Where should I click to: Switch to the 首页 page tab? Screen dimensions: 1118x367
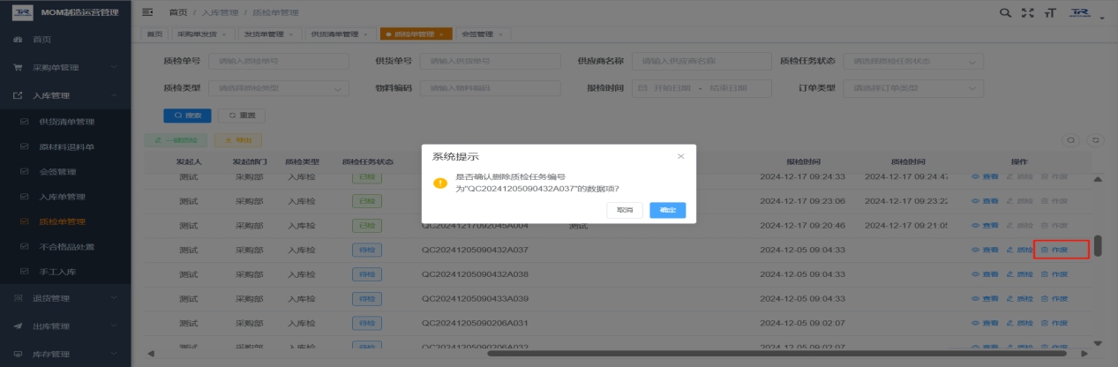154,34
